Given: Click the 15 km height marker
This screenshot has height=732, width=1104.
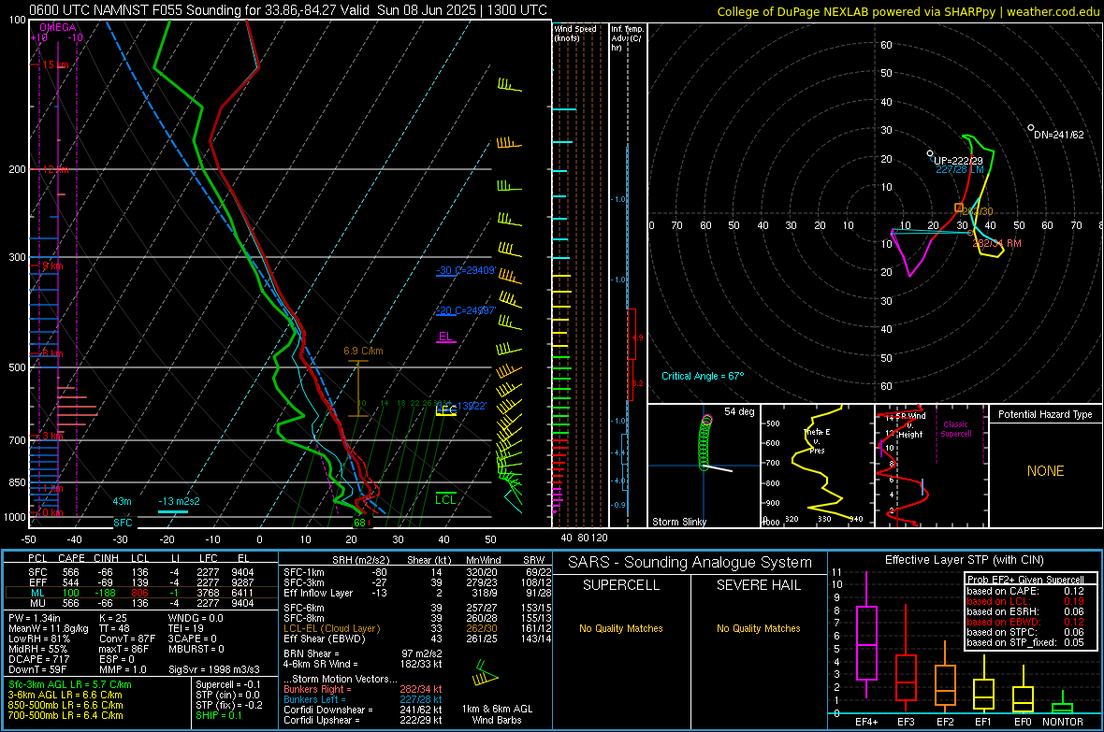Looking at the screenshot, I should (x=55, y=65).
